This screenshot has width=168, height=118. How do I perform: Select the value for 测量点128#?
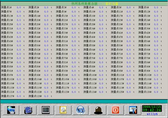coord(46,96)
